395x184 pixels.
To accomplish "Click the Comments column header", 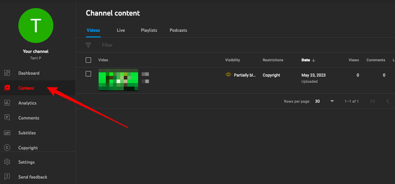I will tap(376, 60).
